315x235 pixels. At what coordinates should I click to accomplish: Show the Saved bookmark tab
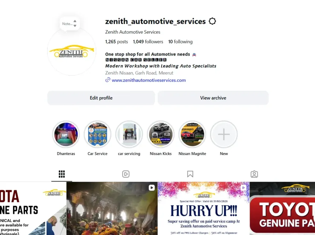coord(190,174)
